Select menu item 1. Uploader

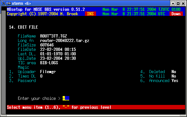[22, 72]
